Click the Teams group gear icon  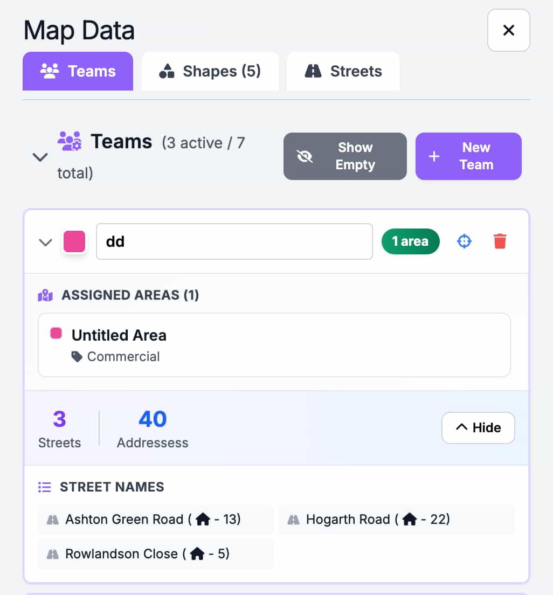tap(70, 141)
